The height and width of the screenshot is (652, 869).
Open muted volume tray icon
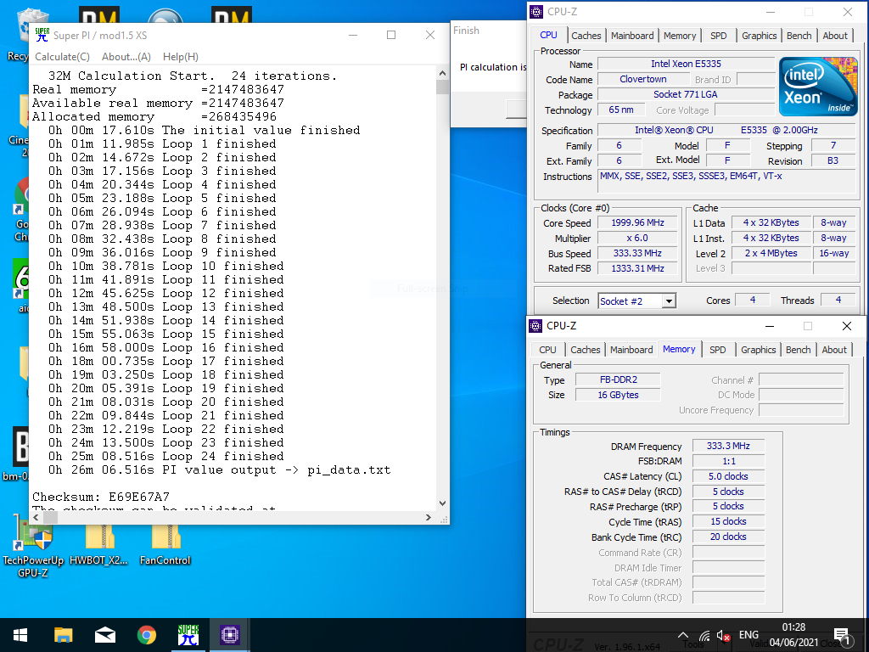click(723, 635)
